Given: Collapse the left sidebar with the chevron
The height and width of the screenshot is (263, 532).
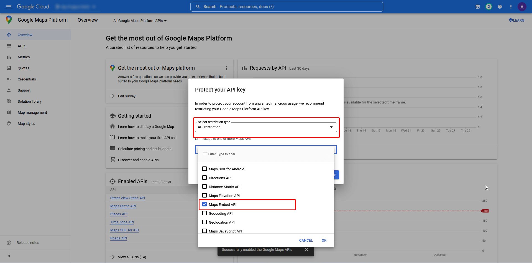Looking at the screenshot, I should 9,256.
